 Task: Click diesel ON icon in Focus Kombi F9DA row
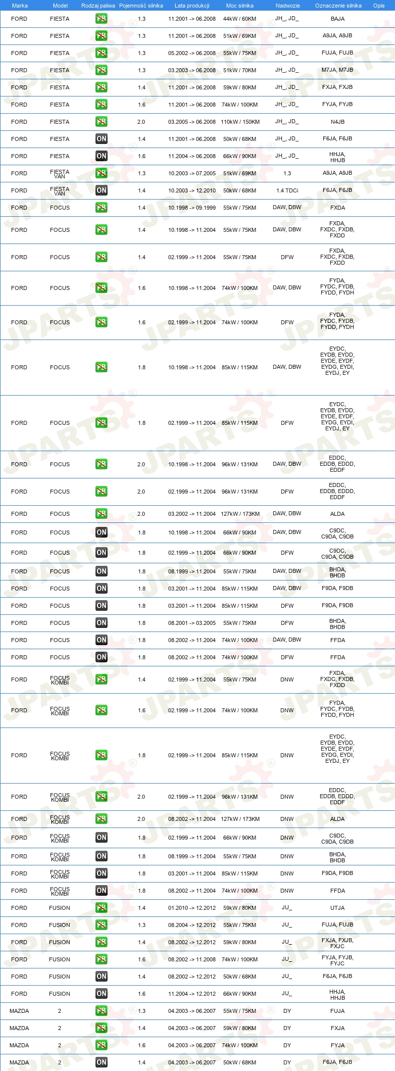coord(101,873)
